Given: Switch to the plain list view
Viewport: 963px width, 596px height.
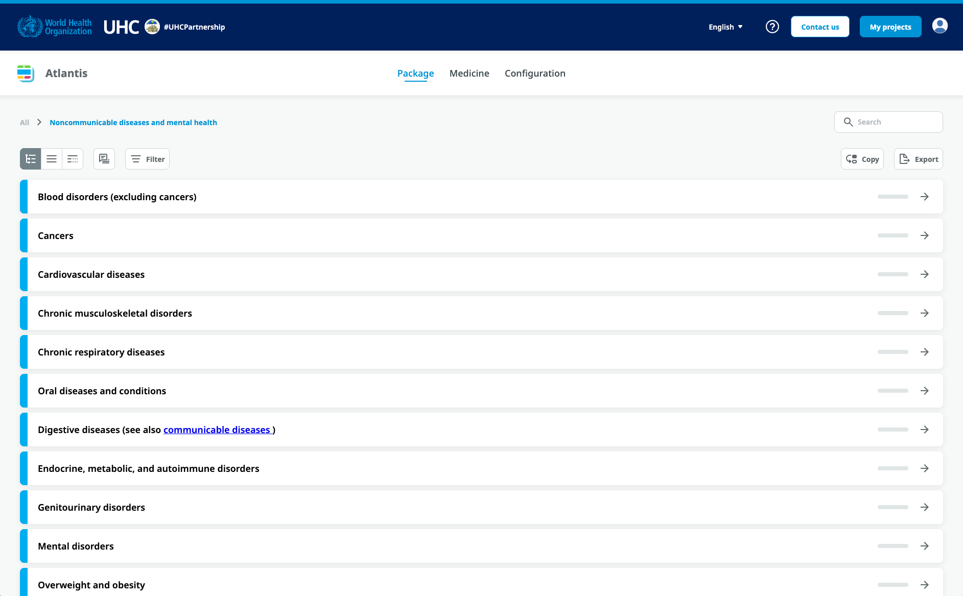Looking at the screenshot, I should click(x=52, y=159).
